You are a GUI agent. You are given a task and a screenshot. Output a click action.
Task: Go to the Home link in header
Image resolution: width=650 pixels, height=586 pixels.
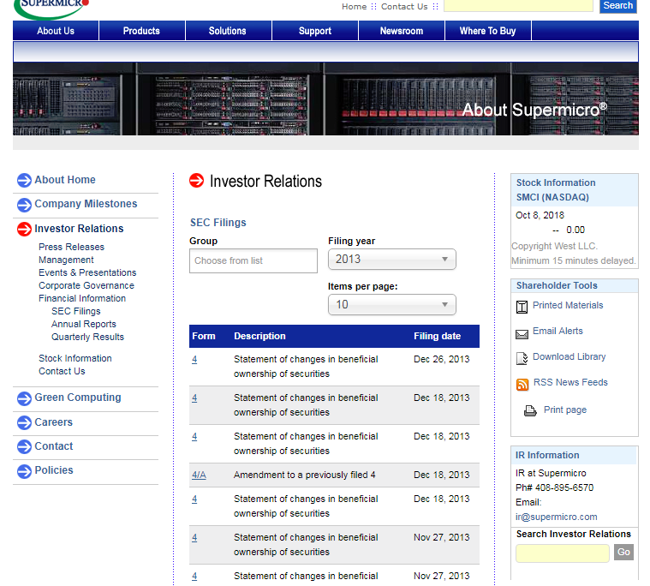[354, 7]
